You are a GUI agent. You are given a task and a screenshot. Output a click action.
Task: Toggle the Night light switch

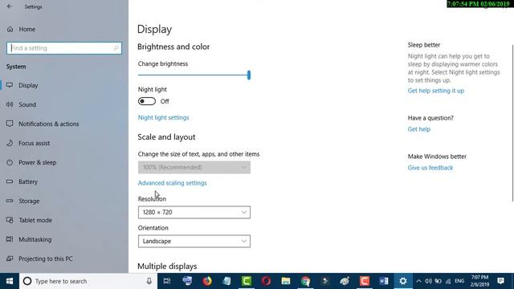click(x=146, y=101)
